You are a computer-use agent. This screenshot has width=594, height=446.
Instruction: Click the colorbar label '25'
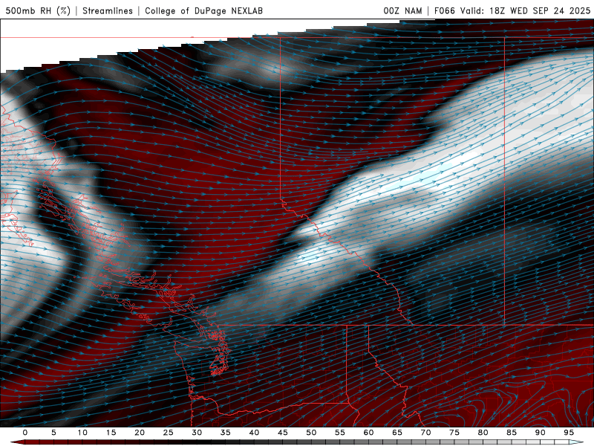point(169,433)
